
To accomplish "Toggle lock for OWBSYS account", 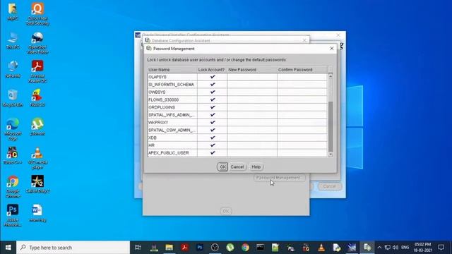I will click(213, 92).
